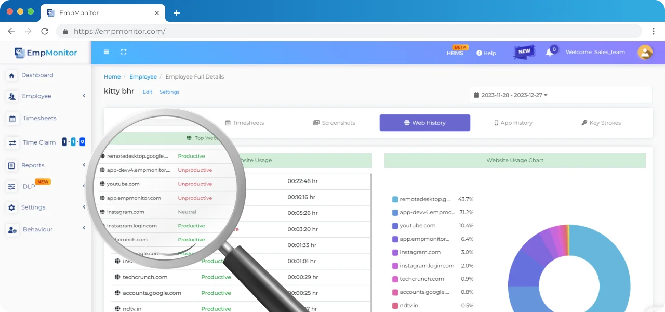Click ndtv.in legend label

coord(409,305)
